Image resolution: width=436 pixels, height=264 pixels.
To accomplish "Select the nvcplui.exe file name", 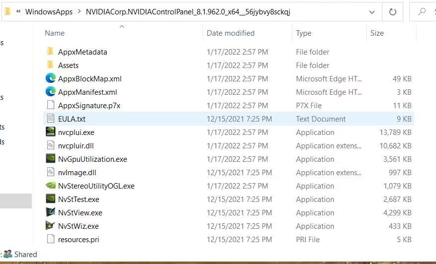I will click(76, 132).
